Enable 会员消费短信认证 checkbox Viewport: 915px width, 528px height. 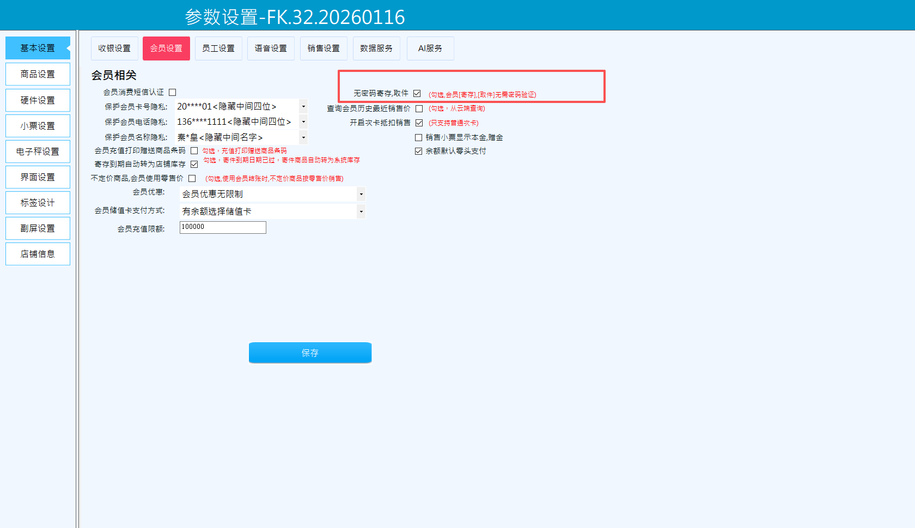(173, 93)
